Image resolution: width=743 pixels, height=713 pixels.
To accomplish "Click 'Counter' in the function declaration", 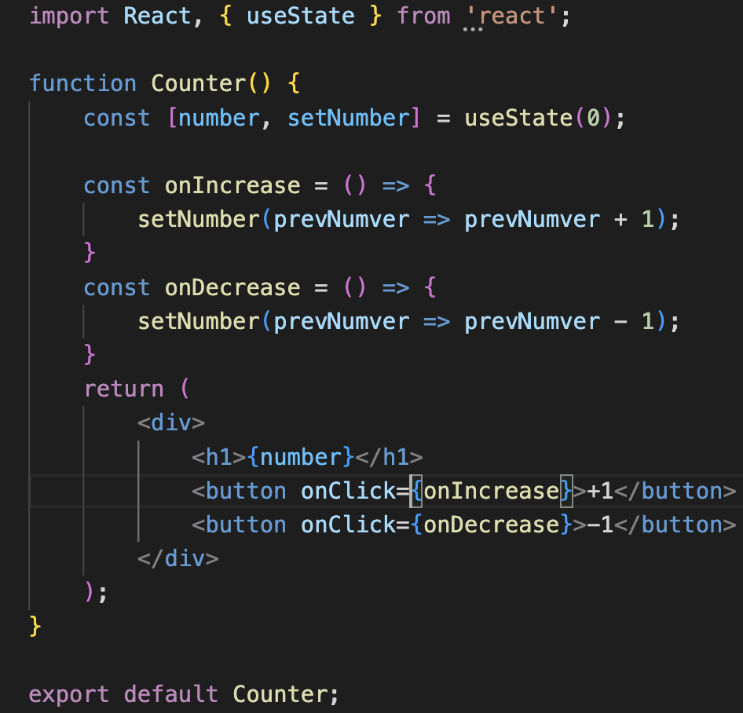I will [199, 83].
